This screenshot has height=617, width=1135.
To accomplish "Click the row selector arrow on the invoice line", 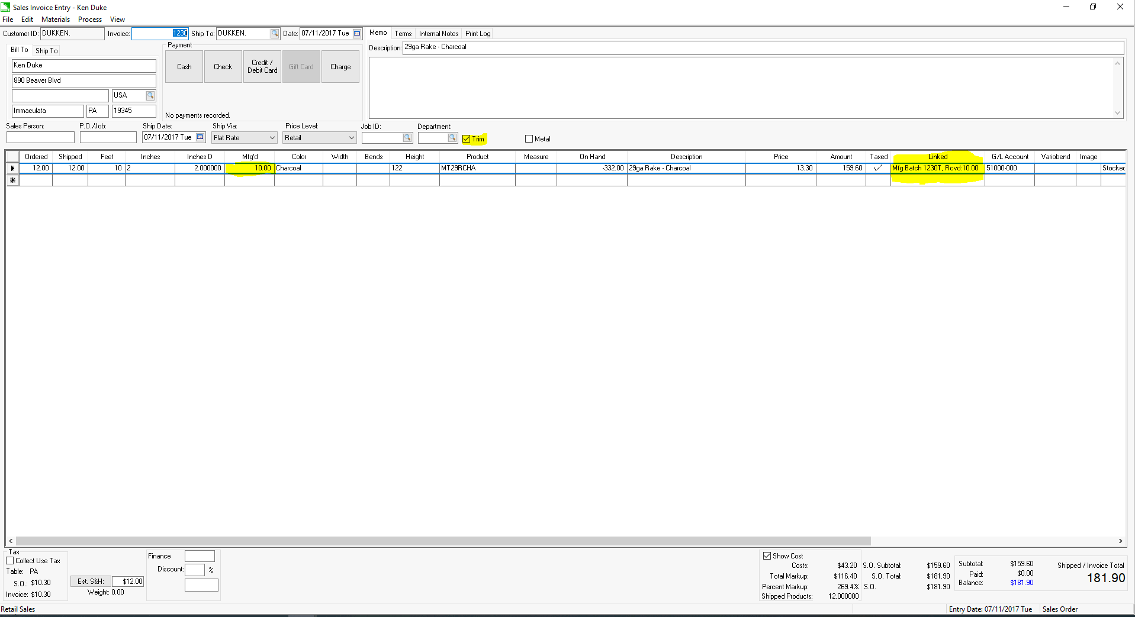I will click(x=12, y=168).
